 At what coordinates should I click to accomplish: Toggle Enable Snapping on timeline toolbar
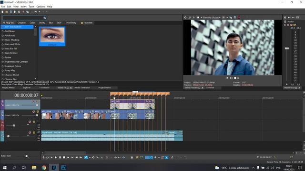147,157
